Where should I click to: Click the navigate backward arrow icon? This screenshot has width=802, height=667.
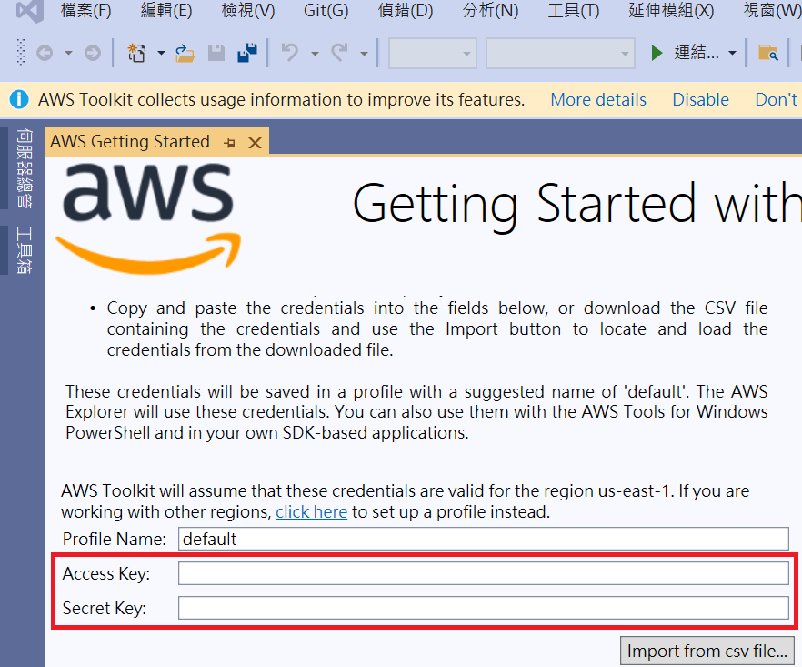(45, 53)
